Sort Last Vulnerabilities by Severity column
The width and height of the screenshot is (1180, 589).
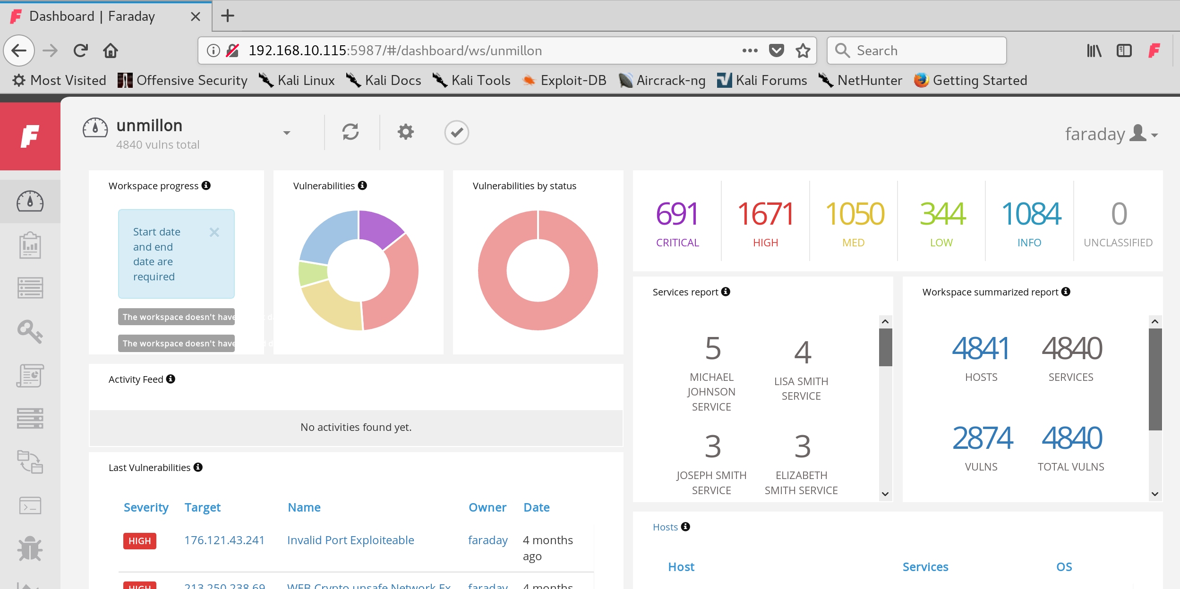pyautogui.click(x=146, y=507)
